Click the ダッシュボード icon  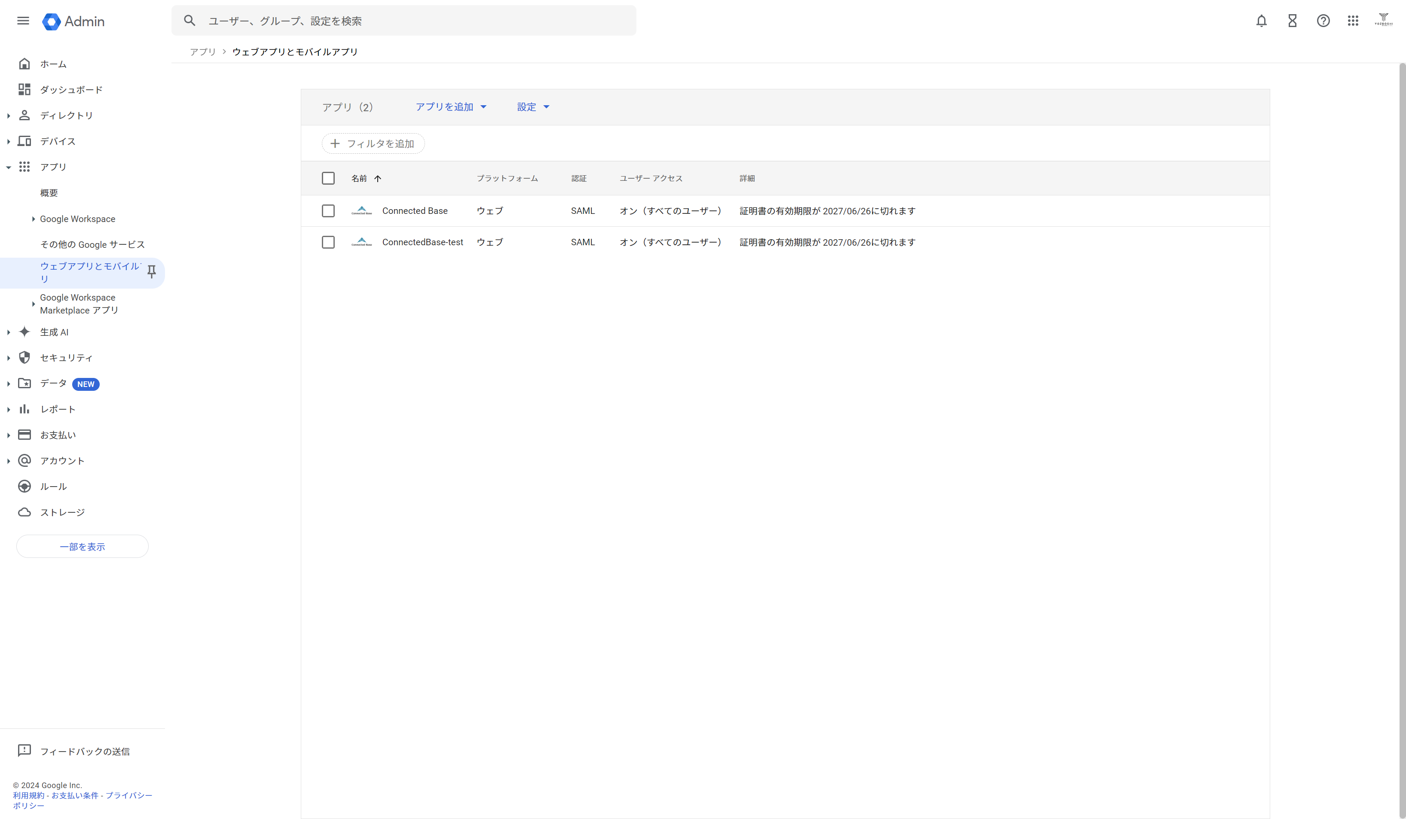pyautogui.click(x=24, y=89)
